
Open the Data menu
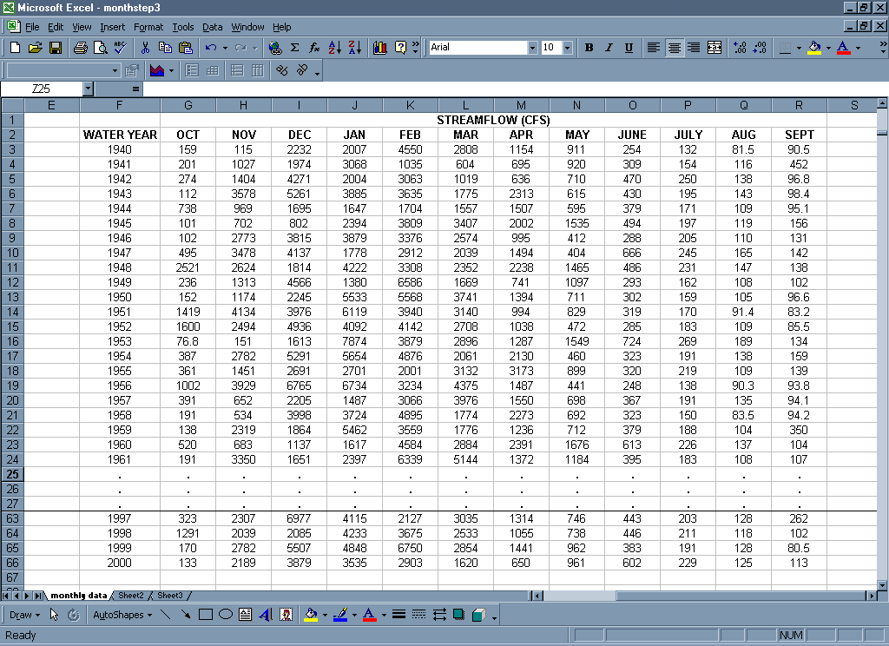pyautogui.click(x=212, y=27)
